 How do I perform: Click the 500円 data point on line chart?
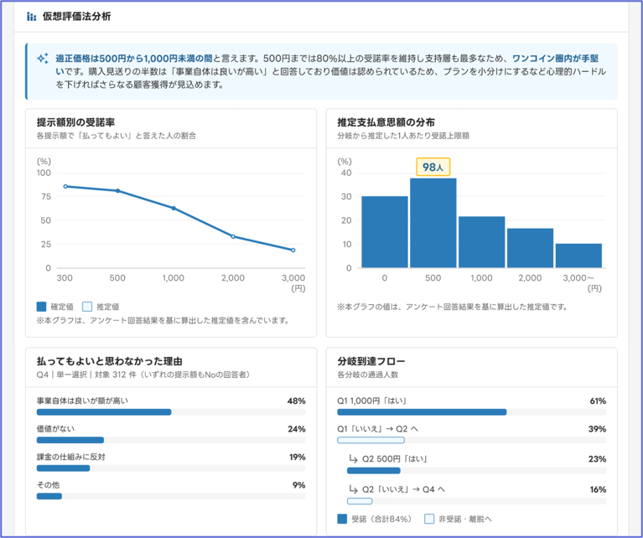(x=117, y=191)
